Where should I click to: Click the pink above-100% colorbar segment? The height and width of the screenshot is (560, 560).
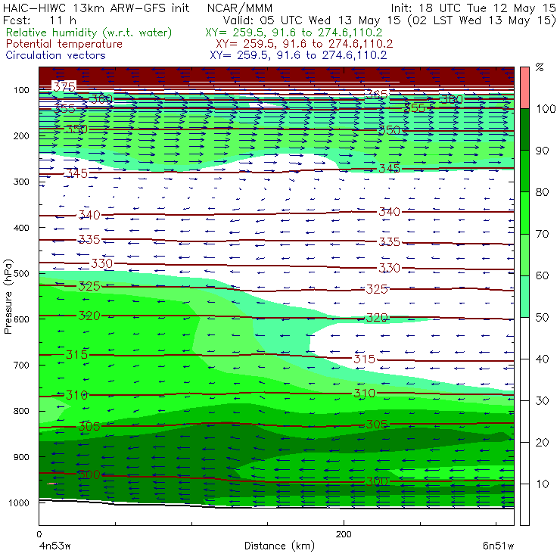[524, 88]
